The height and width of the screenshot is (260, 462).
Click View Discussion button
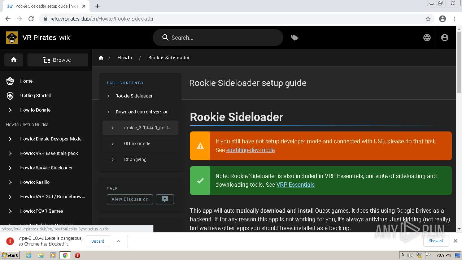tap(130, 199)
